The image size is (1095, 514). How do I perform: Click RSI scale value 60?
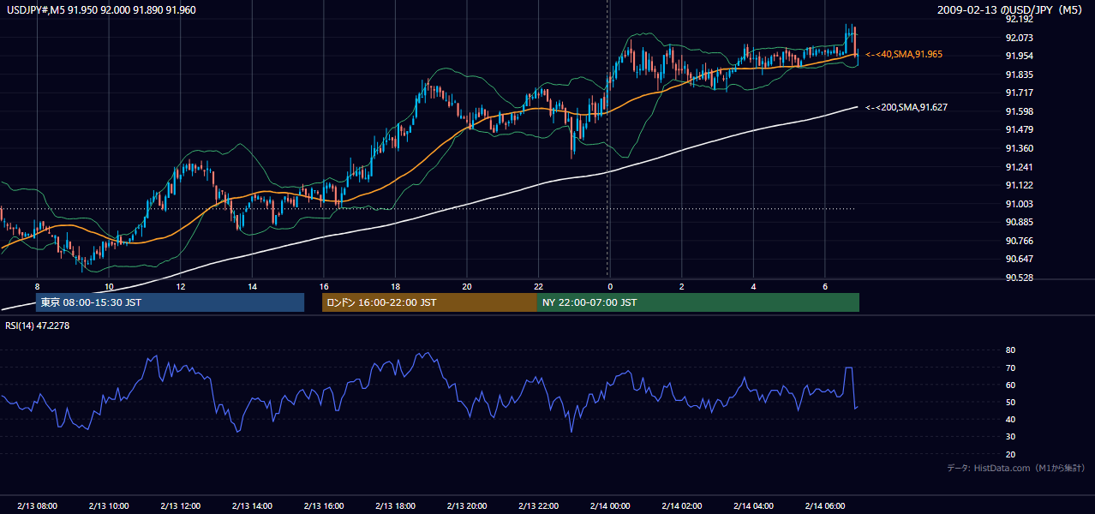1011,385
